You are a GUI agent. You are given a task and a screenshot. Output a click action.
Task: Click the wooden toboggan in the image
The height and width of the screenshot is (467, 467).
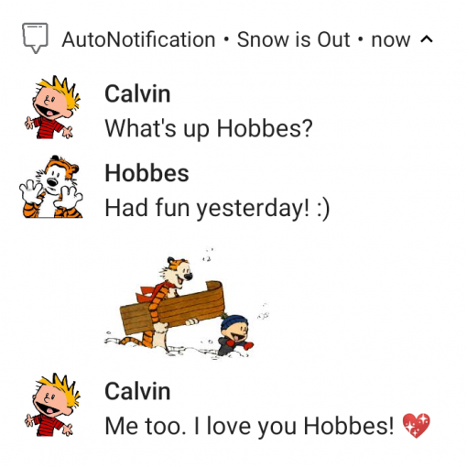click(172, 308)
